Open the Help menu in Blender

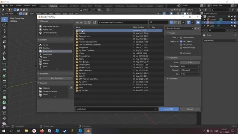[x=34, y=6]
